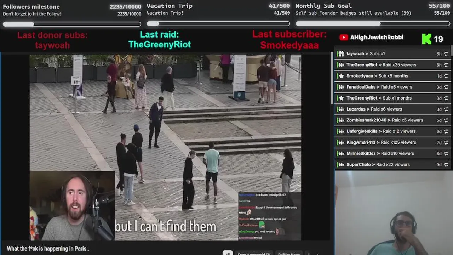This screenshot has width=453, height=255.
Task: Click the Followers milestone progress bar
Action: [72, 24]
